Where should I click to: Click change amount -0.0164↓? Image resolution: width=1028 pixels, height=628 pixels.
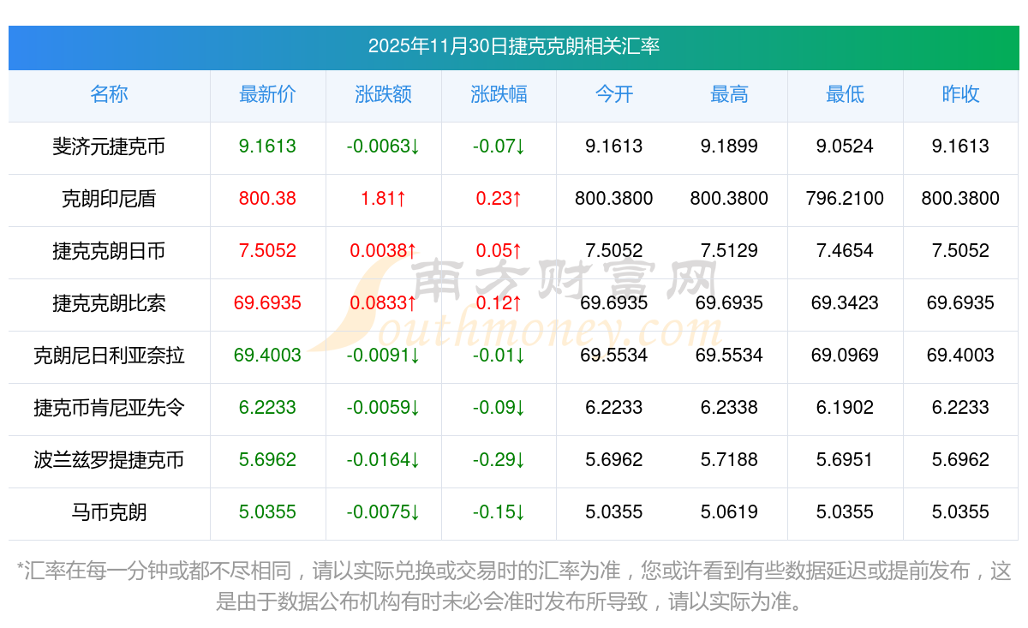click(383, 460)
